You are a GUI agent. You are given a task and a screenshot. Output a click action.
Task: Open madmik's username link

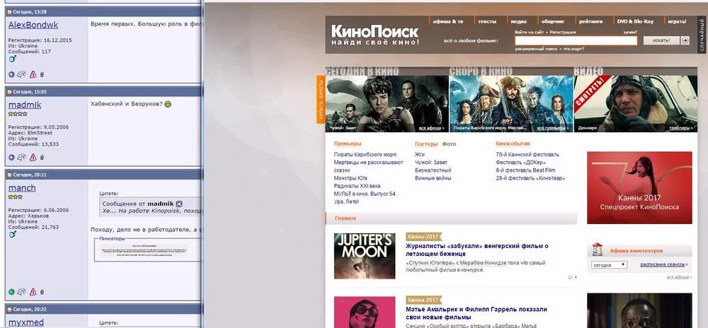[x=25, y=105]
